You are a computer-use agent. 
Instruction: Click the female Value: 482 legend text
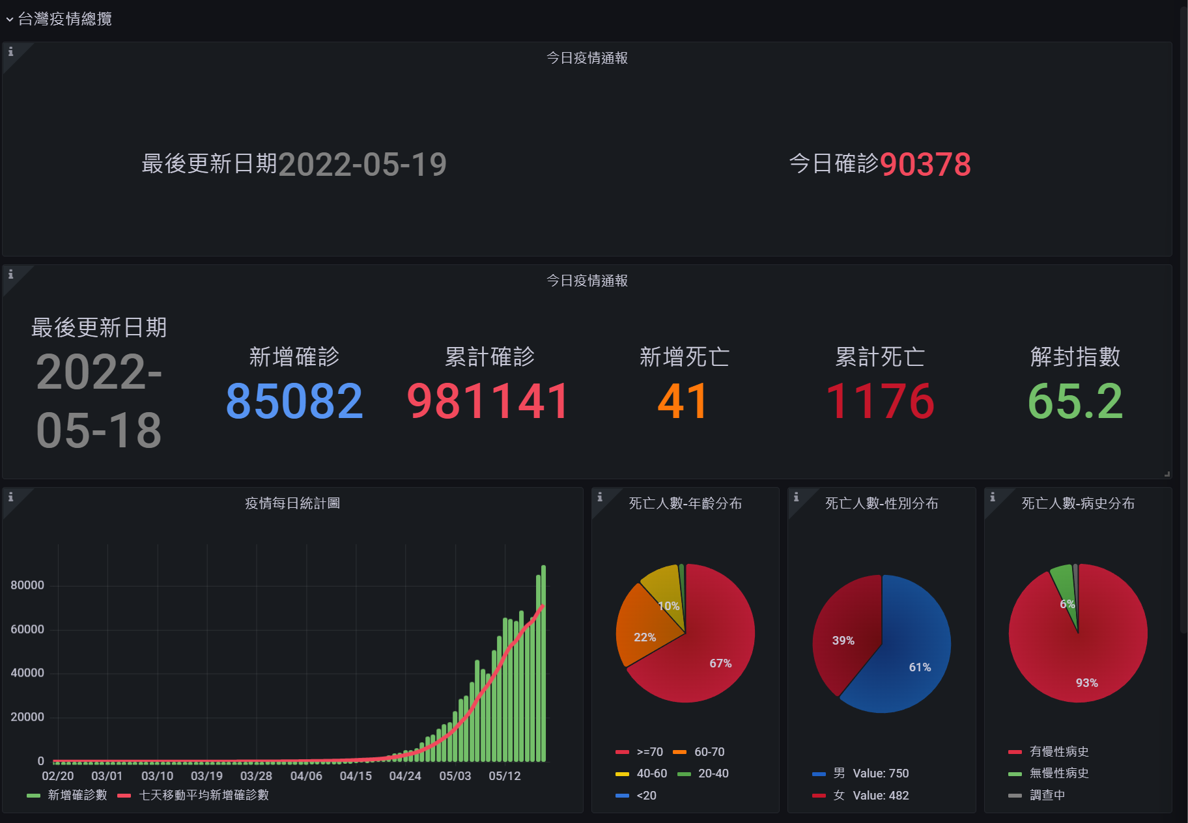pyautogui.click(x=881, y=796)
